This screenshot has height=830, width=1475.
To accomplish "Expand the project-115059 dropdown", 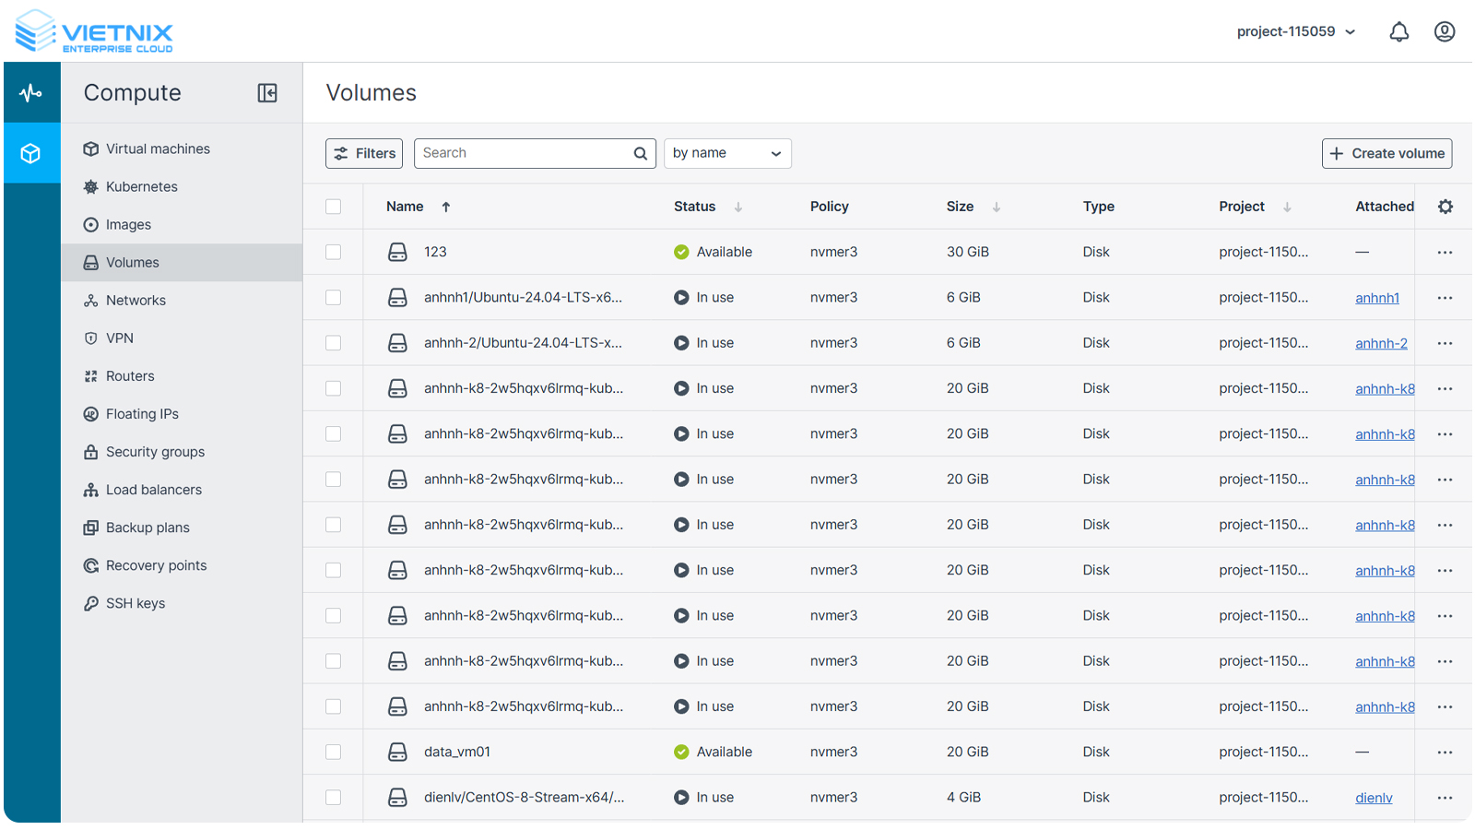I will (1294, 30).
